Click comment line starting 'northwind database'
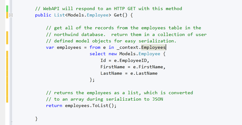The height and width of the screenshot is (125, 242). (126, 34)
